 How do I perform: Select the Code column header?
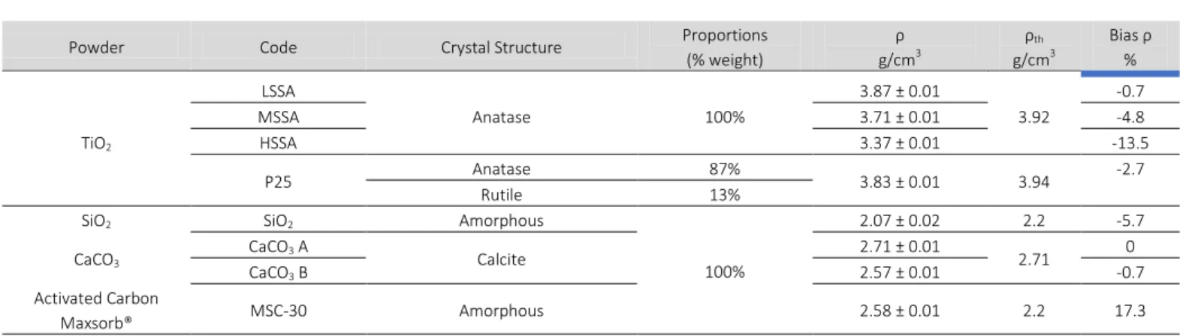pyautogui.click(x=278, y=47)
